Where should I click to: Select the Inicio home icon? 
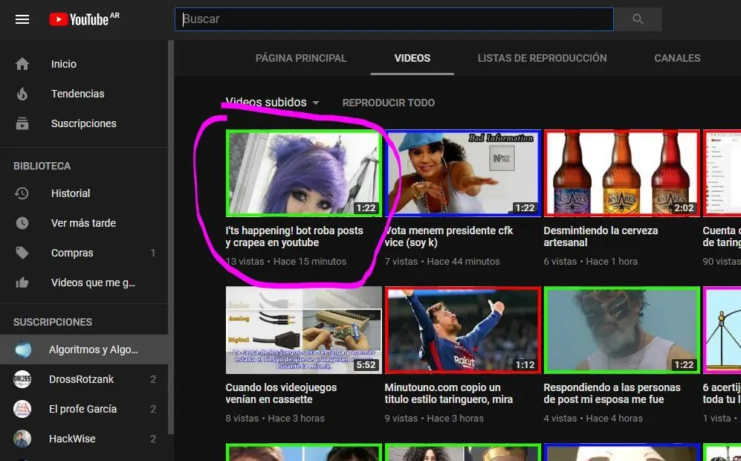click(x=23, y=64)
